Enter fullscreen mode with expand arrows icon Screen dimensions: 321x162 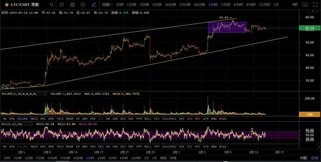(x=315, y=4)
